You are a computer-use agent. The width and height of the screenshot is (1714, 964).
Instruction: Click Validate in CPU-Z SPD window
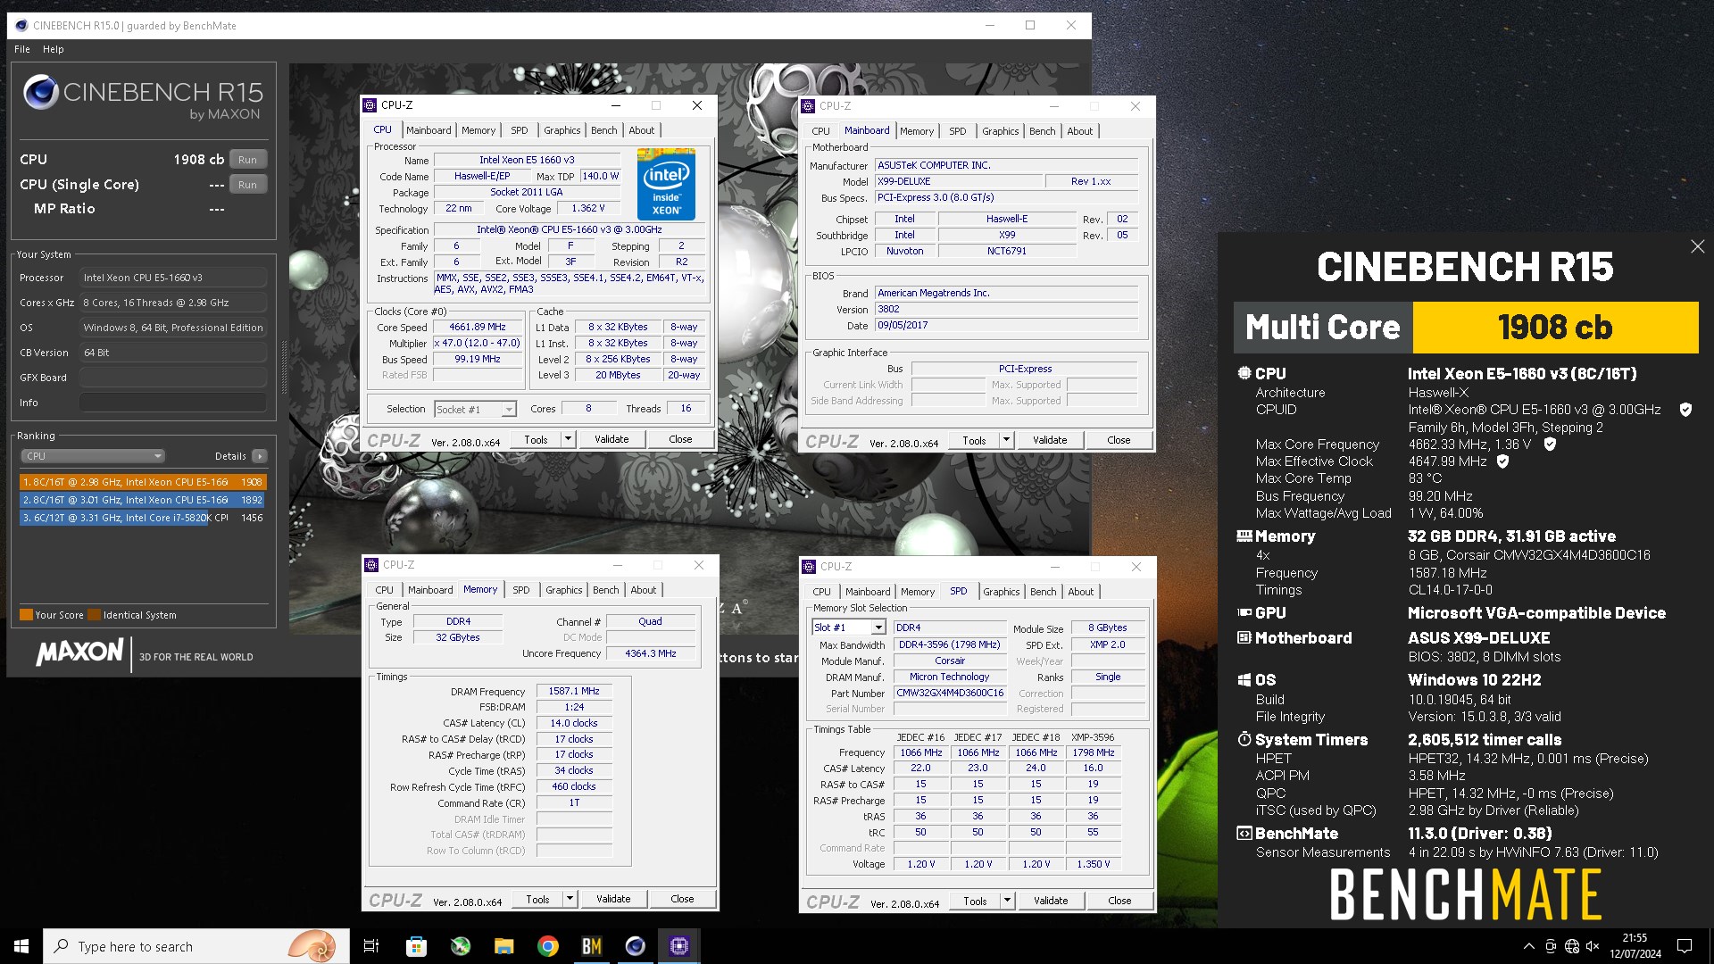1051,901
